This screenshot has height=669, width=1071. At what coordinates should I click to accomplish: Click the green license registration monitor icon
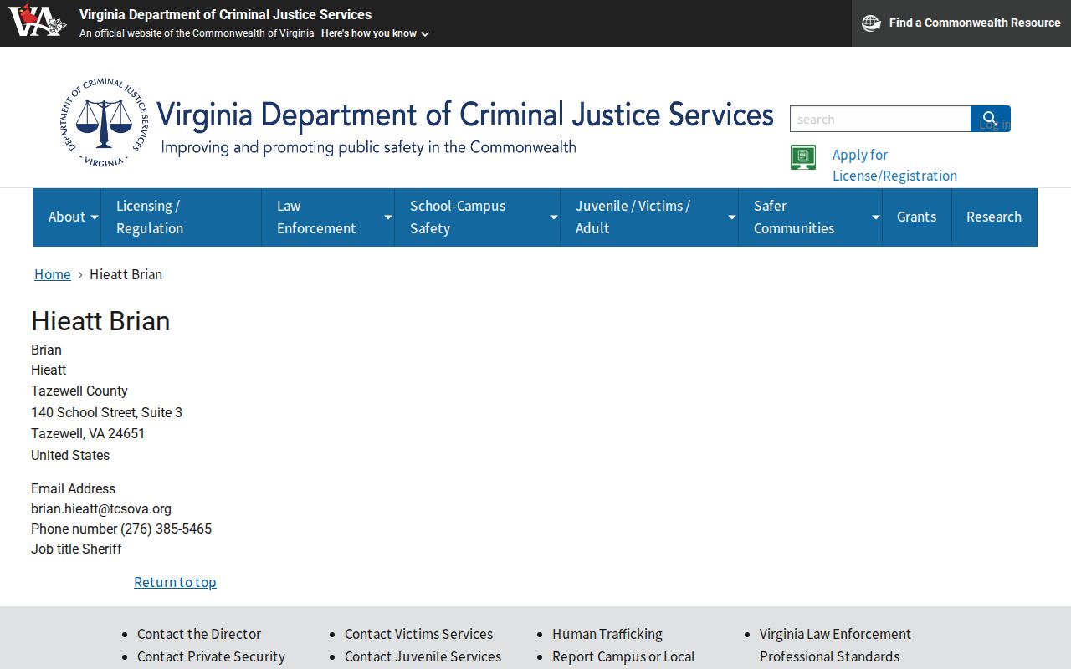coord(803,157)
